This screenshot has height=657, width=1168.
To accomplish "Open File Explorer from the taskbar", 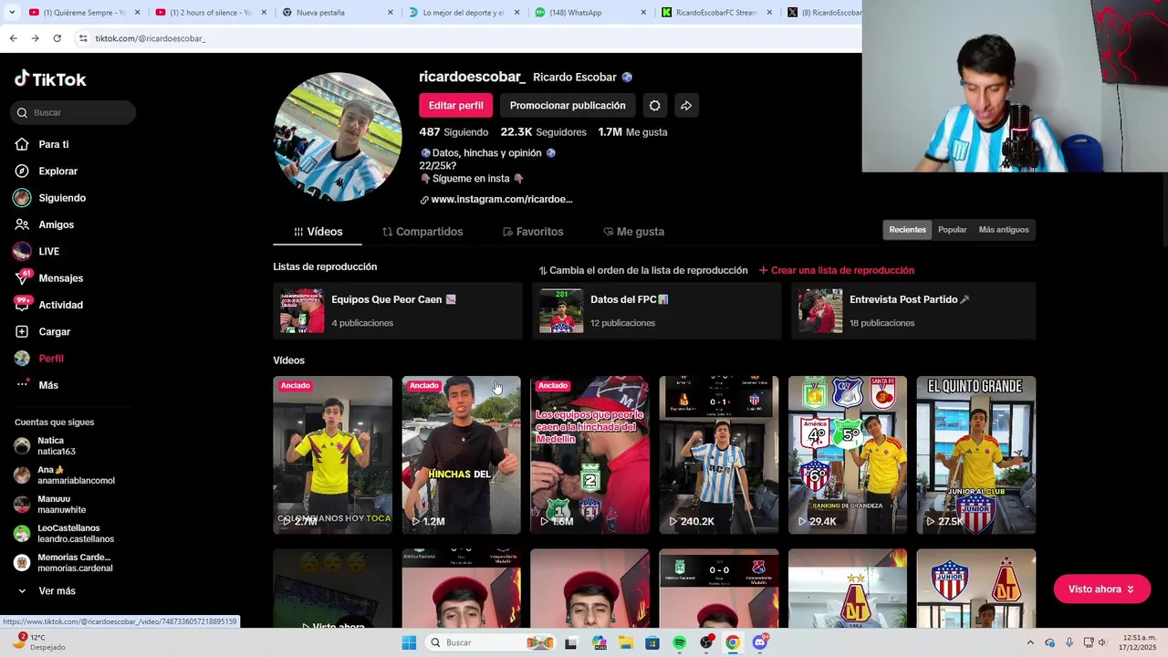I will click(x=625, y=642).
